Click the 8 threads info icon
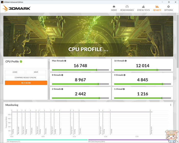This screenshot has width=179, height=143. coord(62,75)
